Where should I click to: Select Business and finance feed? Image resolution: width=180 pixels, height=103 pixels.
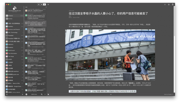(15, 29)
